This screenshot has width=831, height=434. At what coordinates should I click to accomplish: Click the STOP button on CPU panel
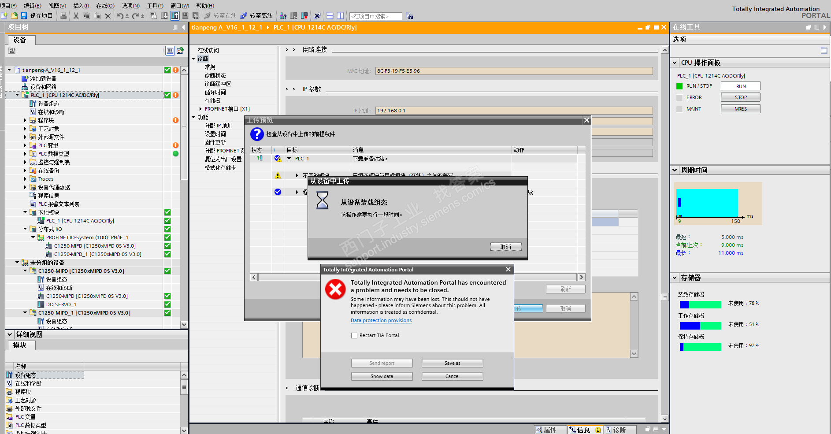[x=741, y=97]
